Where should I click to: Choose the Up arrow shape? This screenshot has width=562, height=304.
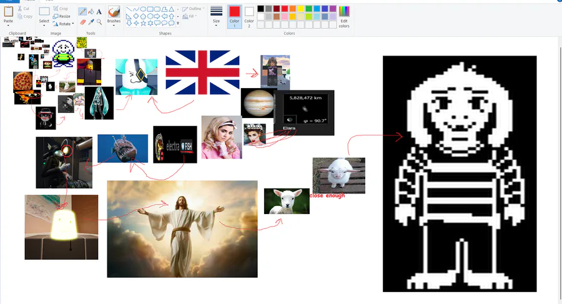coord(171,16)
